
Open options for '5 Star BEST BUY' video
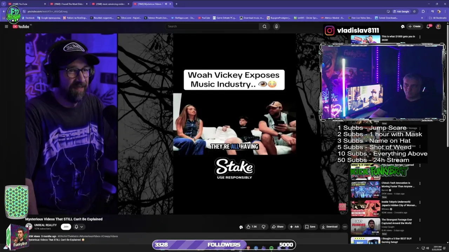420,239
